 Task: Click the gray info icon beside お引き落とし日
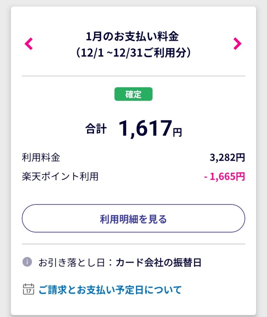(27, 262)
